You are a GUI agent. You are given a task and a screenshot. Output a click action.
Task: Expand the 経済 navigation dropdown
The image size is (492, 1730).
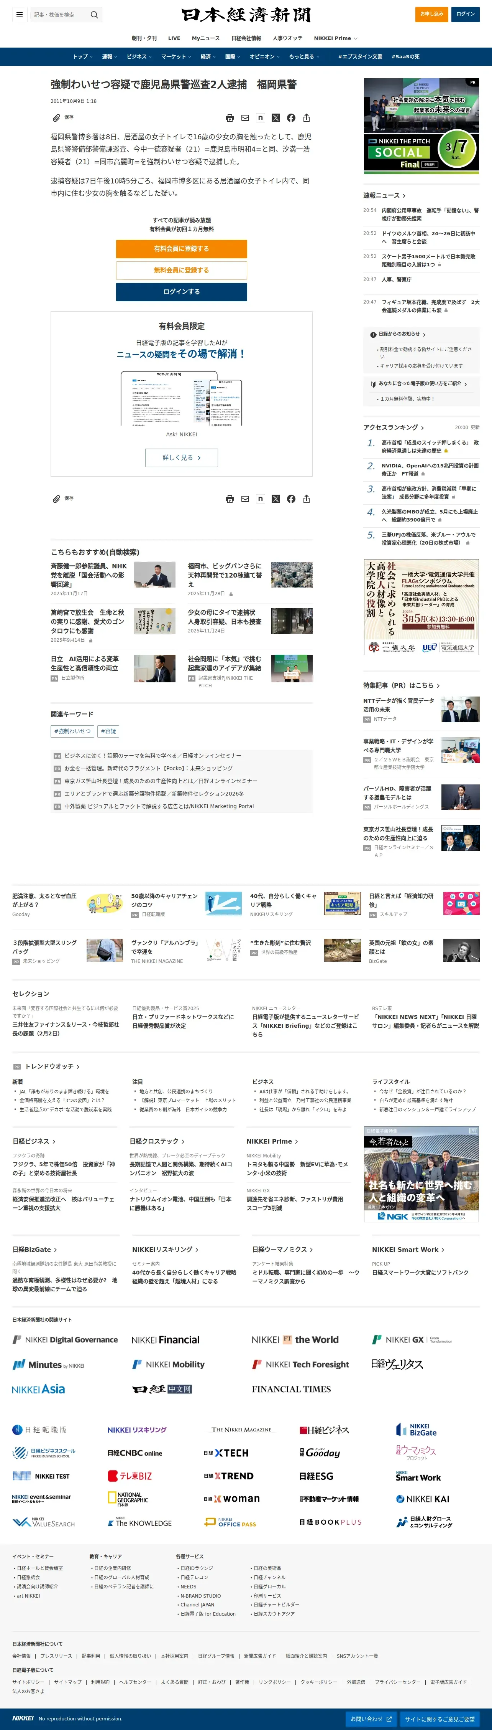[208, 56]
